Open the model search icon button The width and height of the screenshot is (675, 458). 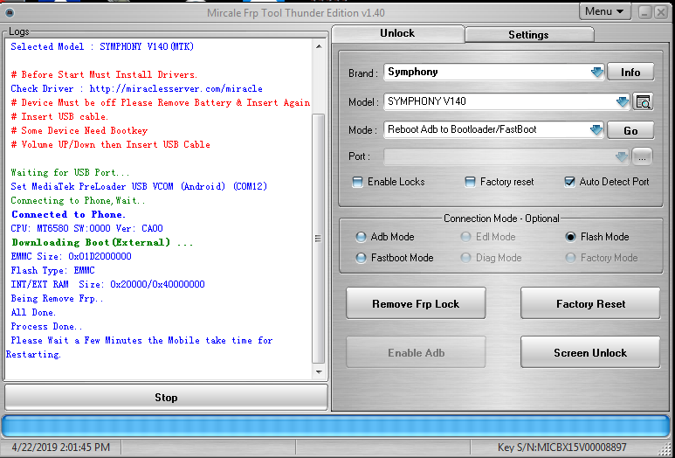pos(643,102)
